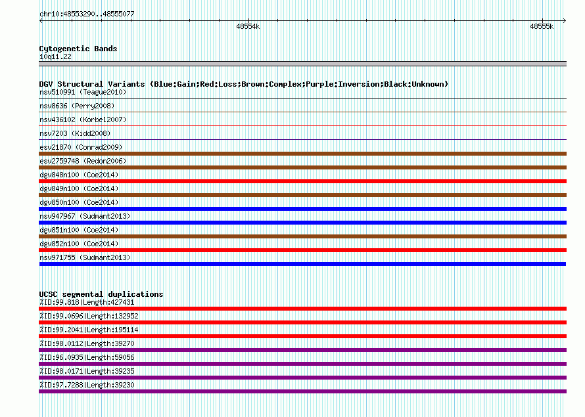Click the gray 10q11.22 cytogenetic band bar
Viewport: 585px width, 417px height.
302,64
